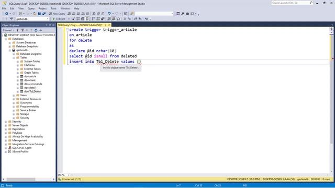The width and height of the screenshot is (335, 188).
Task: Undo the last edit with the arrow icon
Action: (x=109, y=14)
